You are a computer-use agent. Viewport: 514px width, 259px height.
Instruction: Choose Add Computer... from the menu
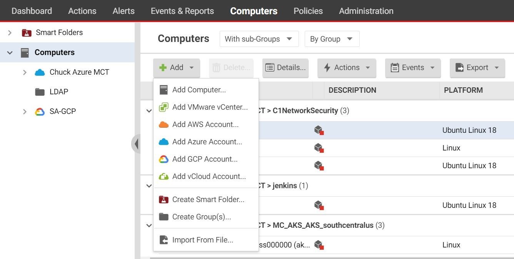click(206, 90)
